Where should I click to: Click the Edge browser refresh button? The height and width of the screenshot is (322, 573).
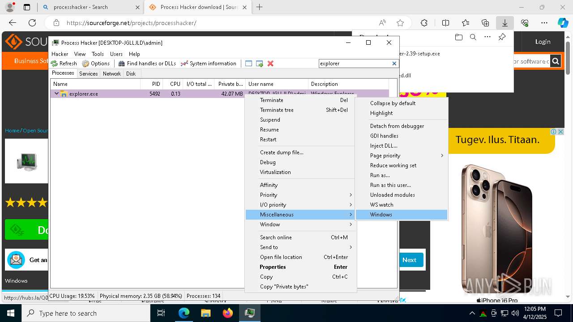[x=32, y=23]
